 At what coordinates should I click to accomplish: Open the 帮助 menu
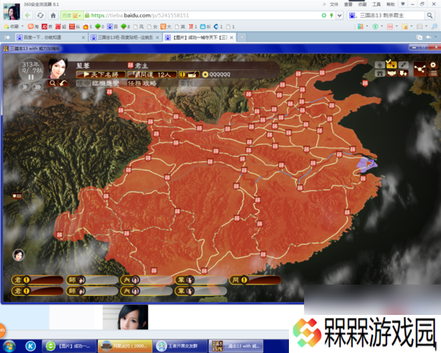point(390,5)
